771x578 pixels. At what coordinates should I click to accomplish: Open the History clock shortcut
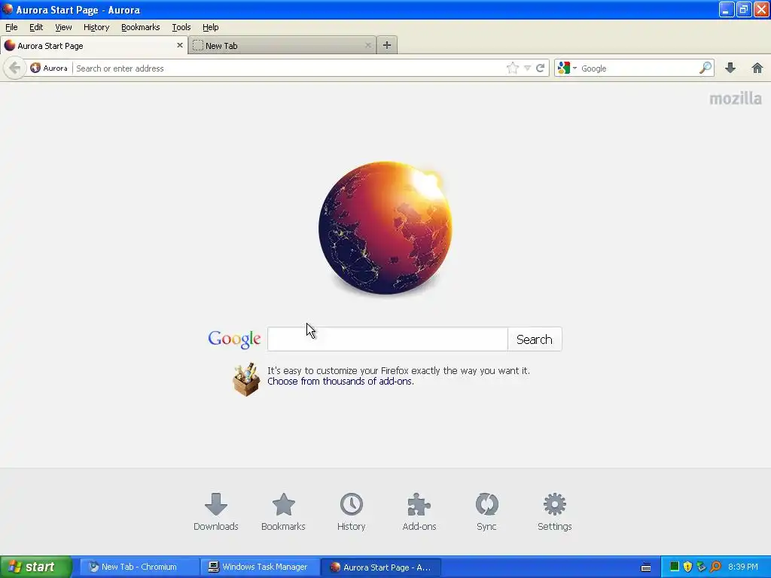click(x=351, y=512)
